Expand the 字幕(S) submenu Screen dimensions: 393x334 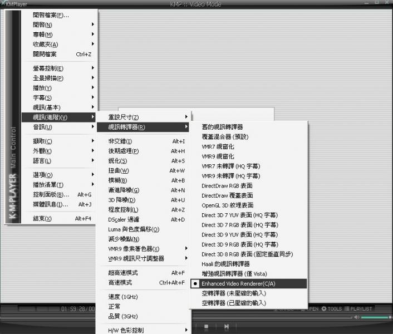coord(58,97)
